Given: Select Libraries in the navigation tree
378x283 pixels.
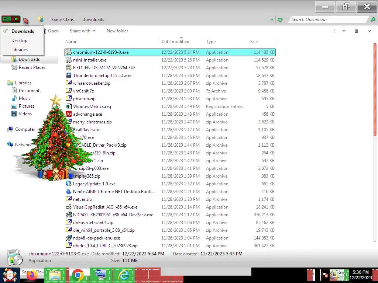Looking at the screenshot, I should pos(23,83).
